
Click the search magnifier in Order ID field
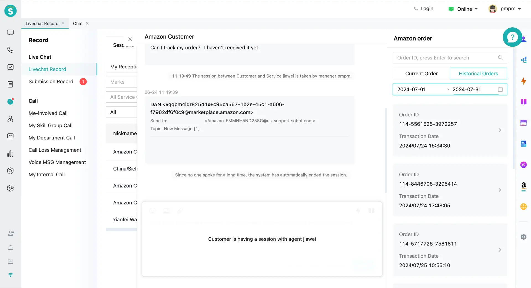click(500, 58)
